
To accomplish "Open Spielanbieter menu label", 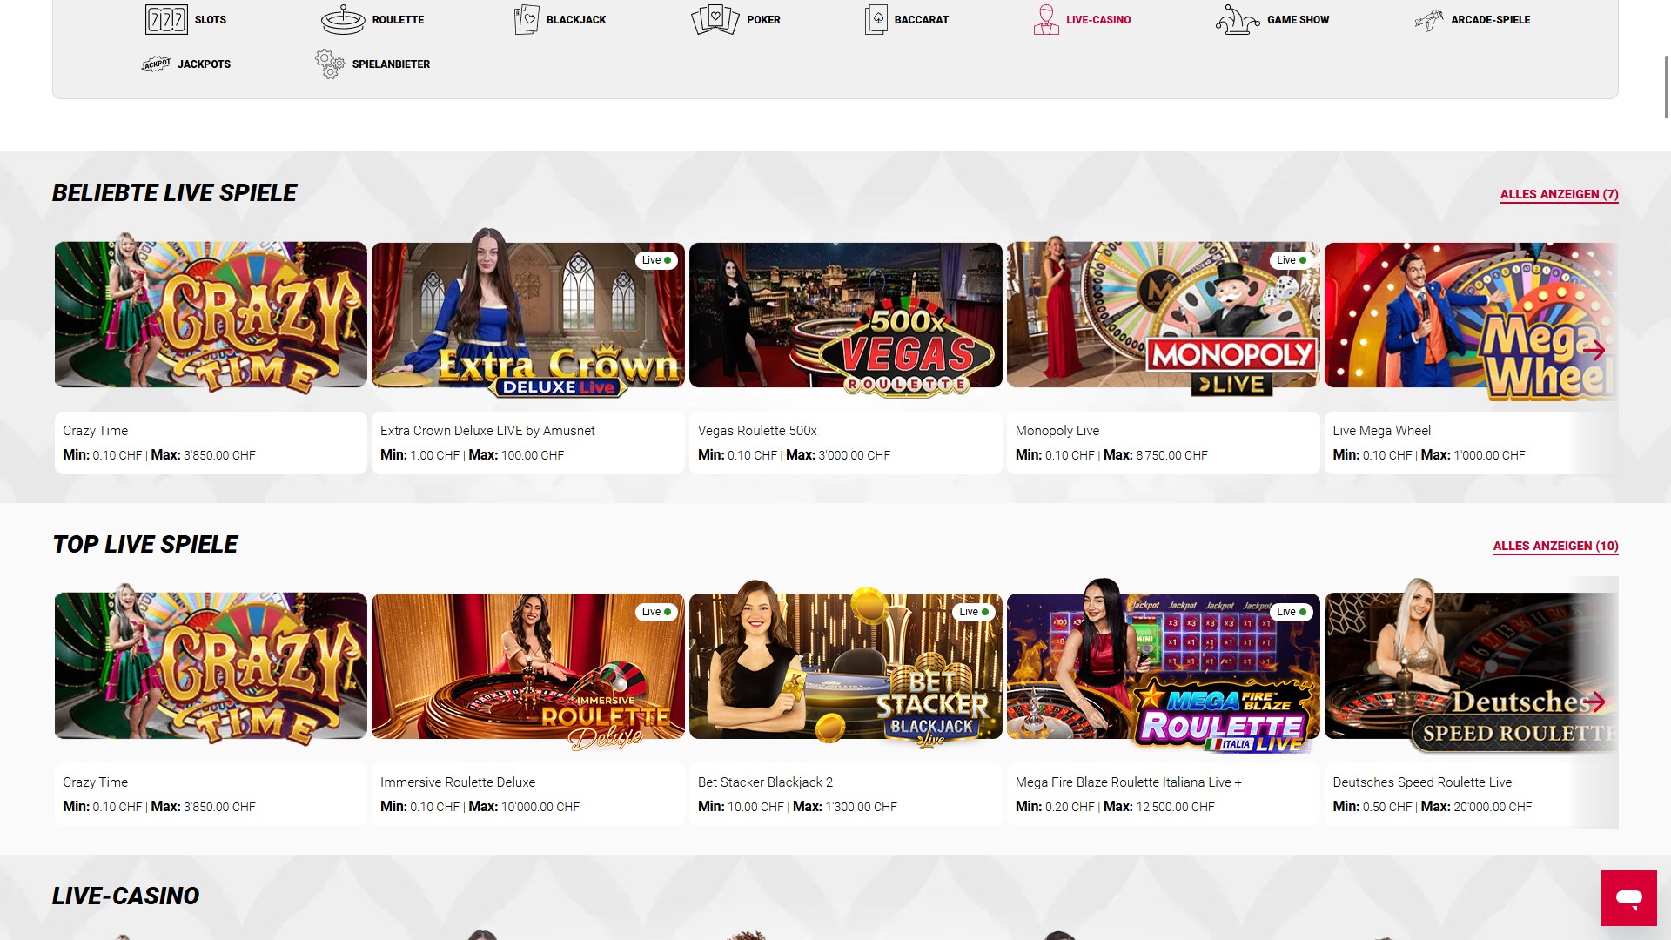I will coord(391,64).
